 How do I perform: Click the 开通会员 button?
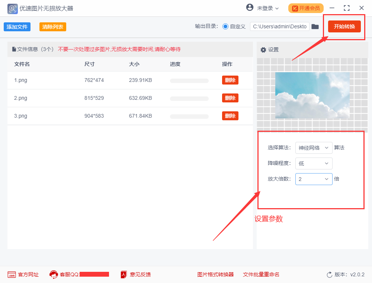pos(306,8)
